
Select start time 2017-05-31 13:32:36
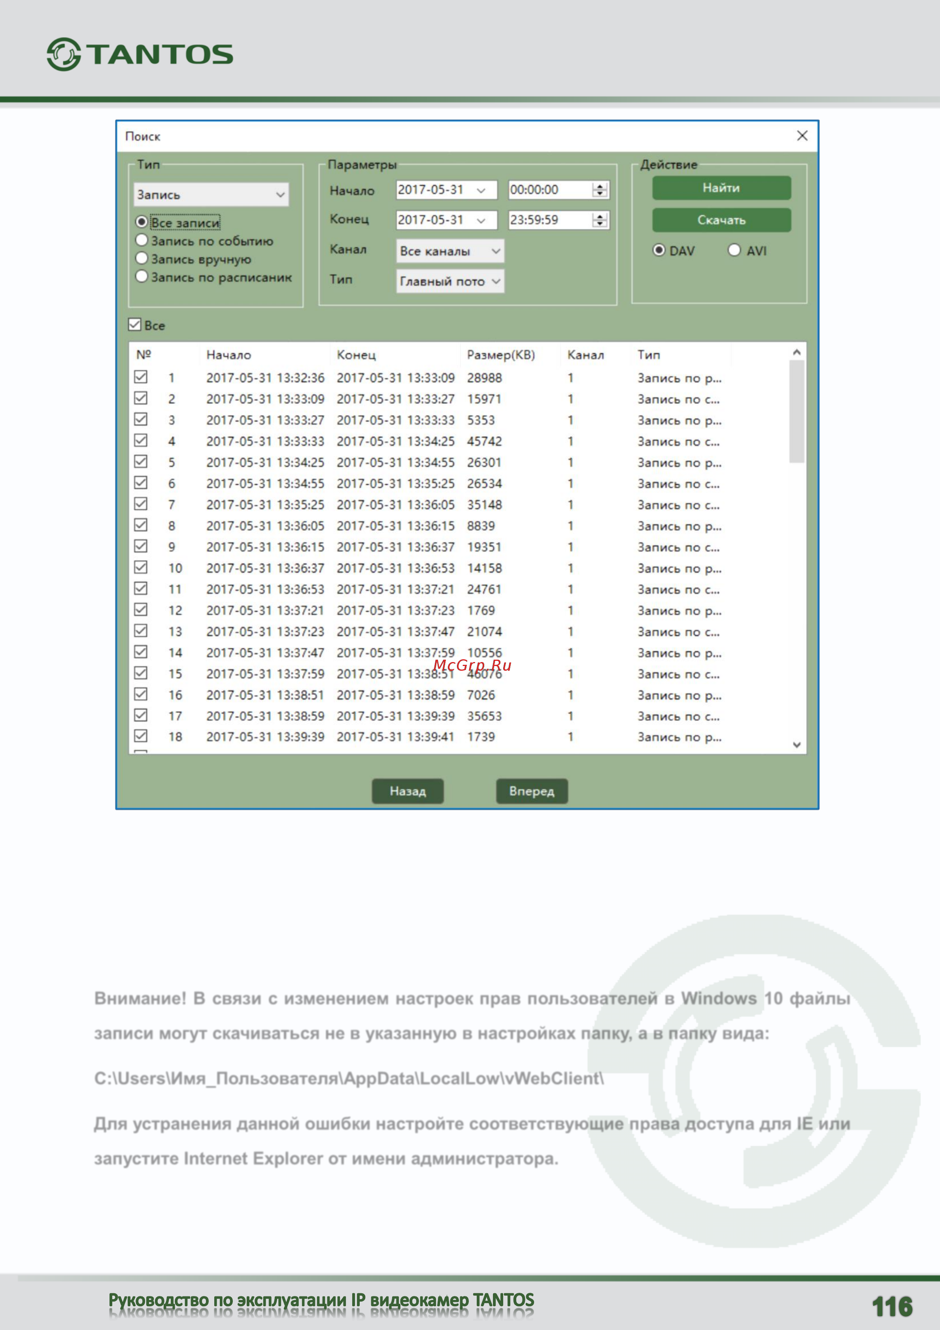click(265, 378)
